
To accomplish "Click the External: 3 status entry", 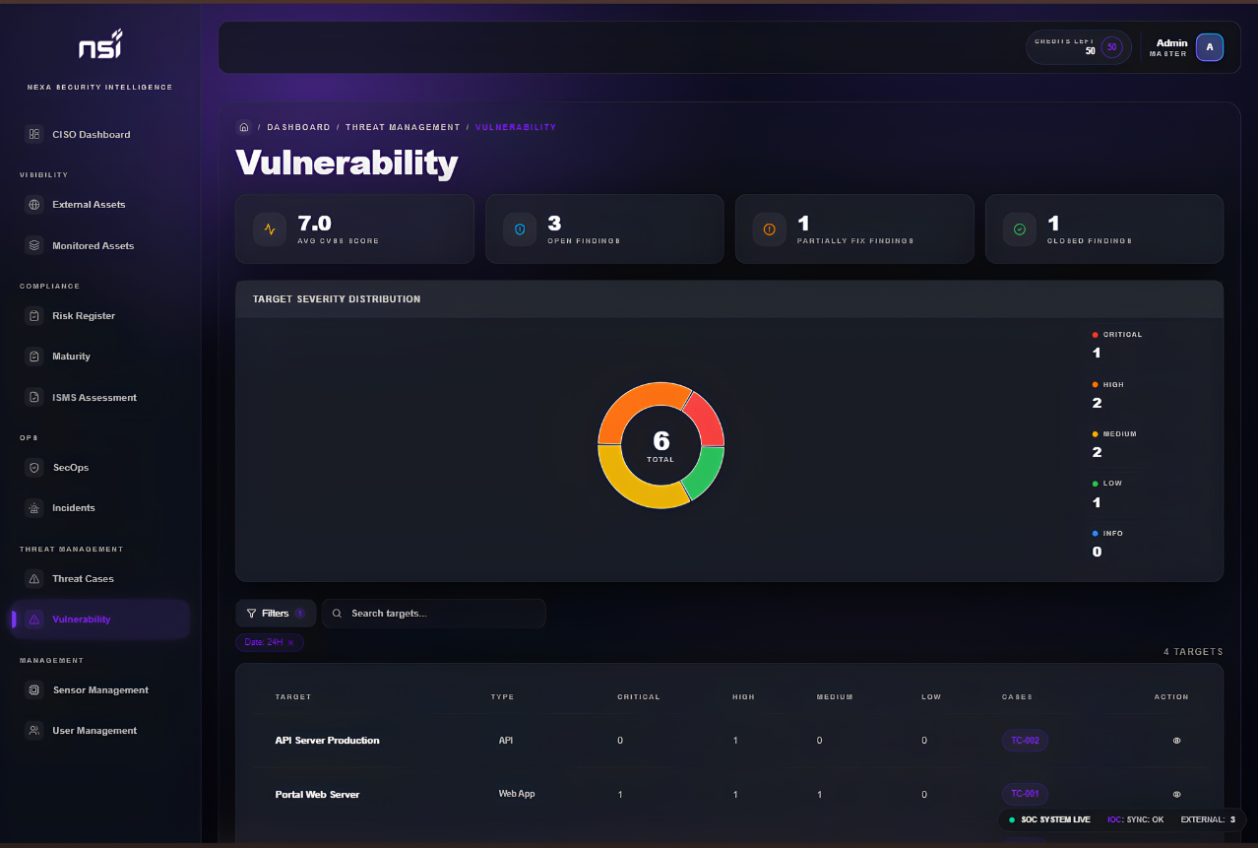I will pyautogui.click(x=1208, y=819).
